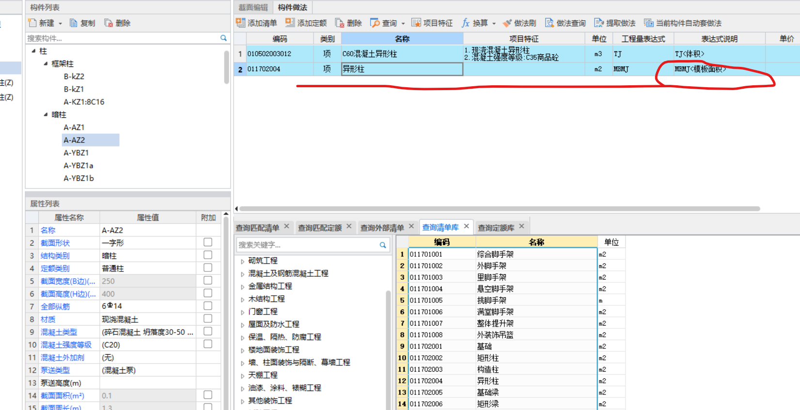
Task: Select the A-YBZ1a component
Action: (78, 165)
